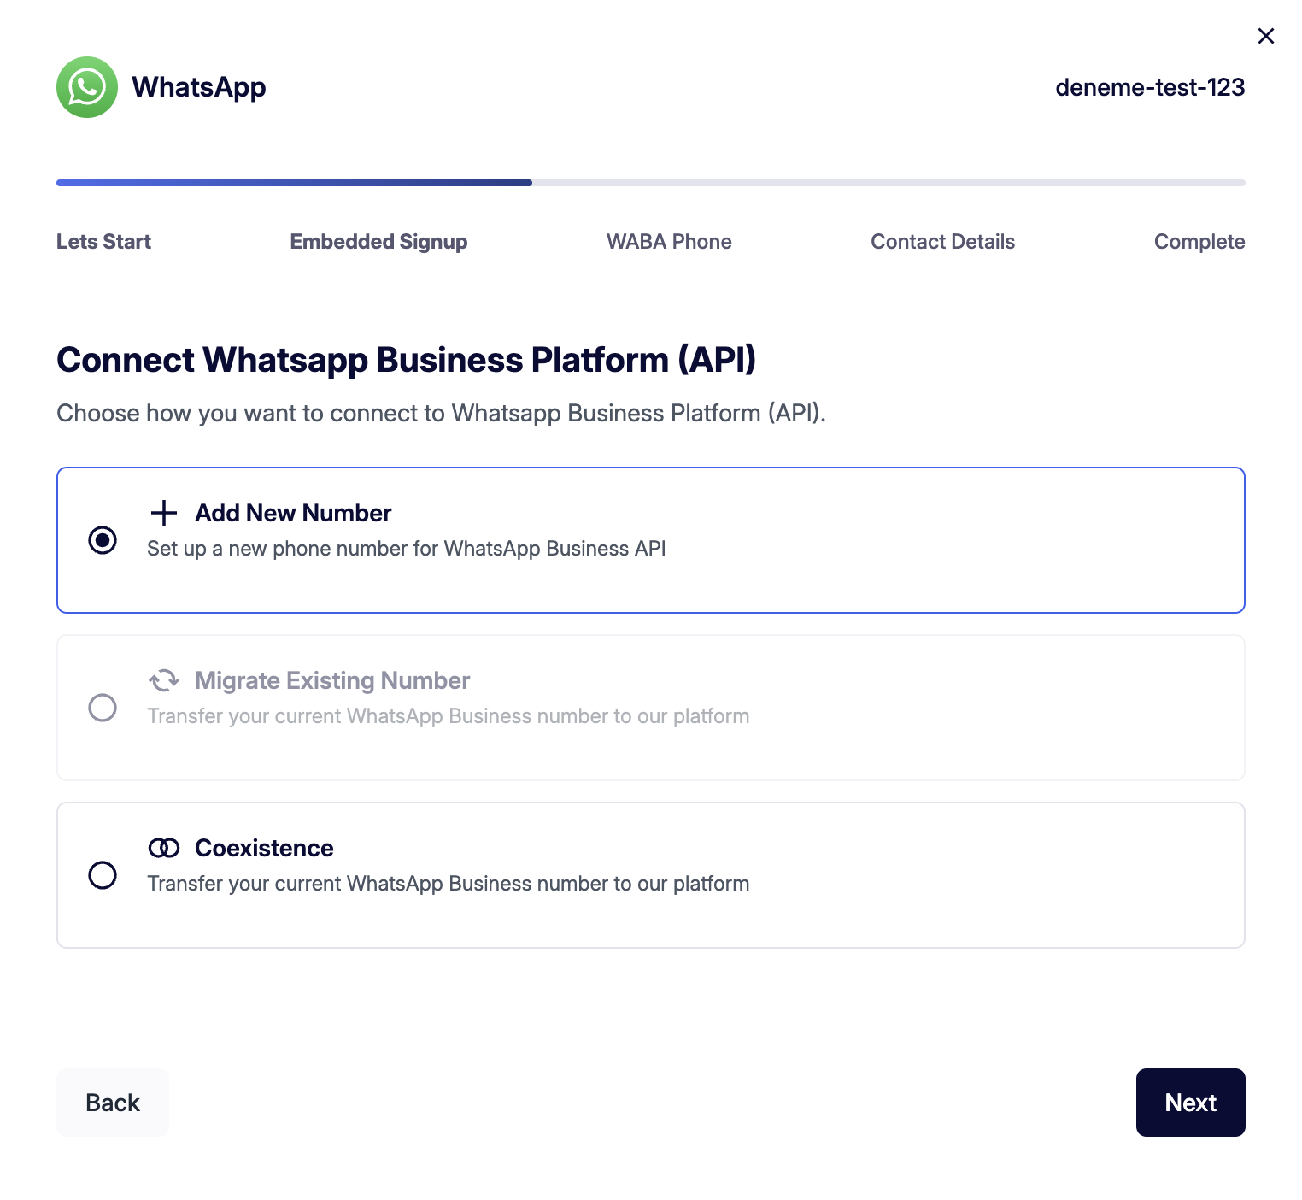Open the Contact Details step
Image resolution: width=1302 pixels, height=1200 pixels.
[x=942, y=242]
